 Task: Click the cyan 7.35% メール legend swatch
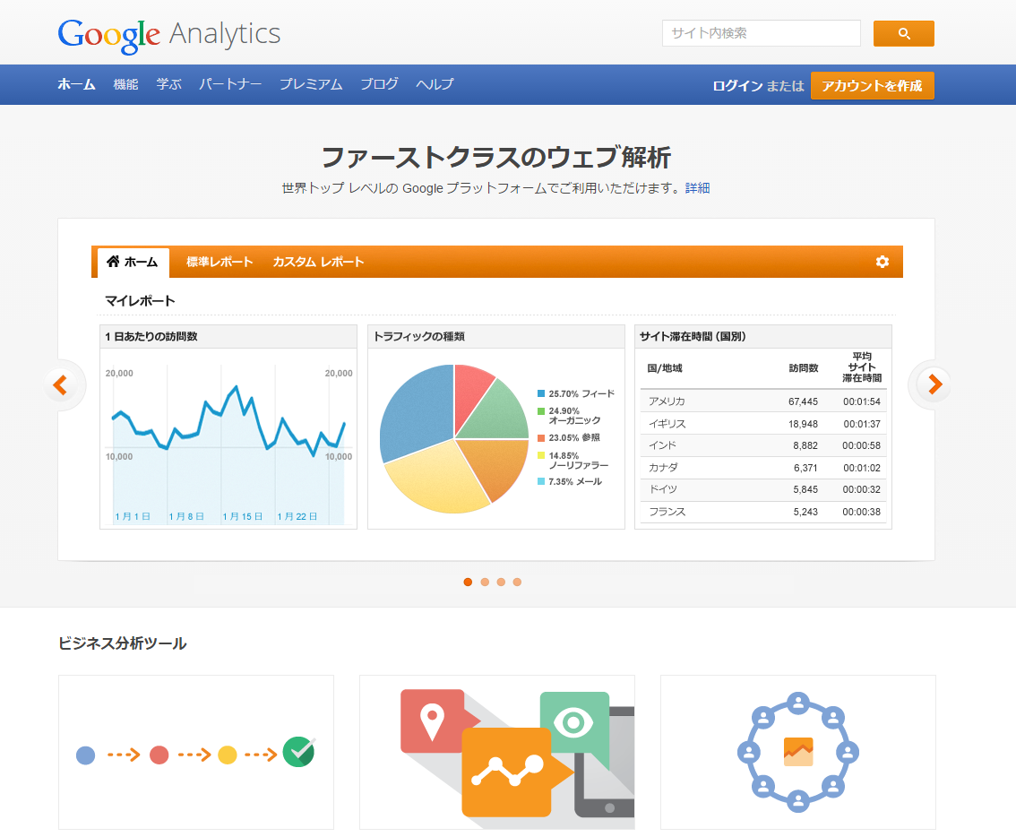pos(541,481)
